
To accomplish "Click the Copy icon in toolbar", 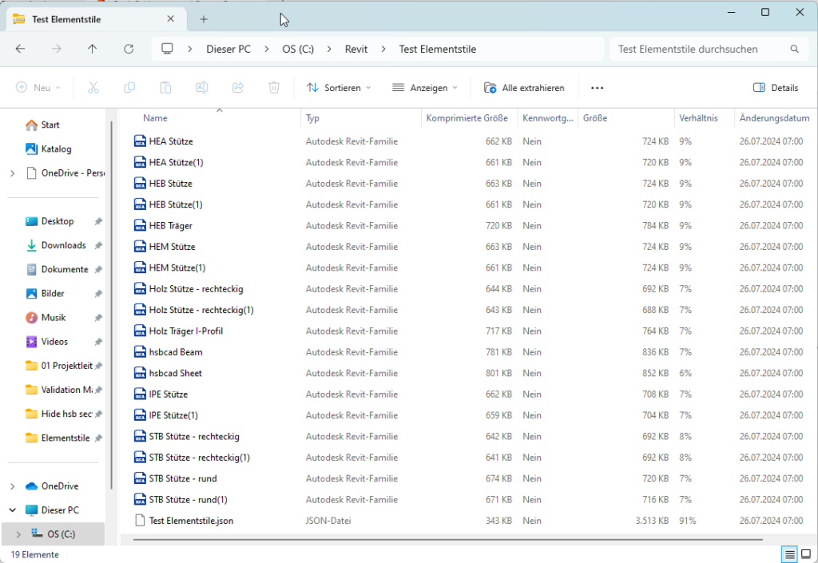I will [129, 88].
